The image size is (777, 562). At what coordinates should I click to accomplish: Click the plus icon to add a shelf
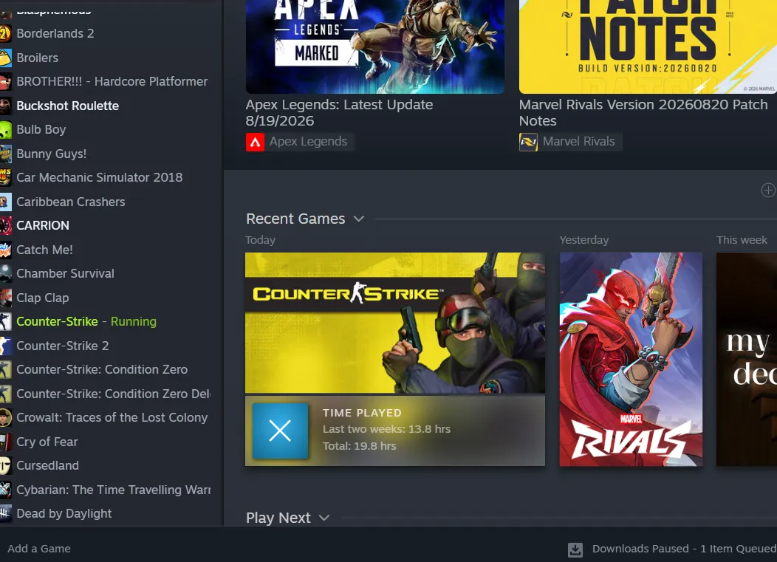point(768,191)
